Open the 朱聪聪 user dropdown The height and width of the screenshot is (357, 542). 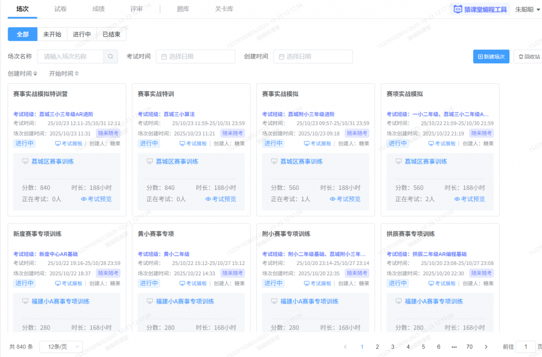[527, 9]
